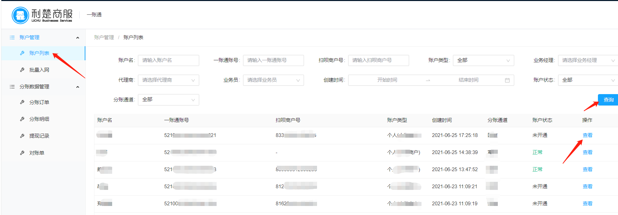The width and height of the screenshot is (618, 215).
Task: Click the 分账通道 column header
Action: click(497, 120)
